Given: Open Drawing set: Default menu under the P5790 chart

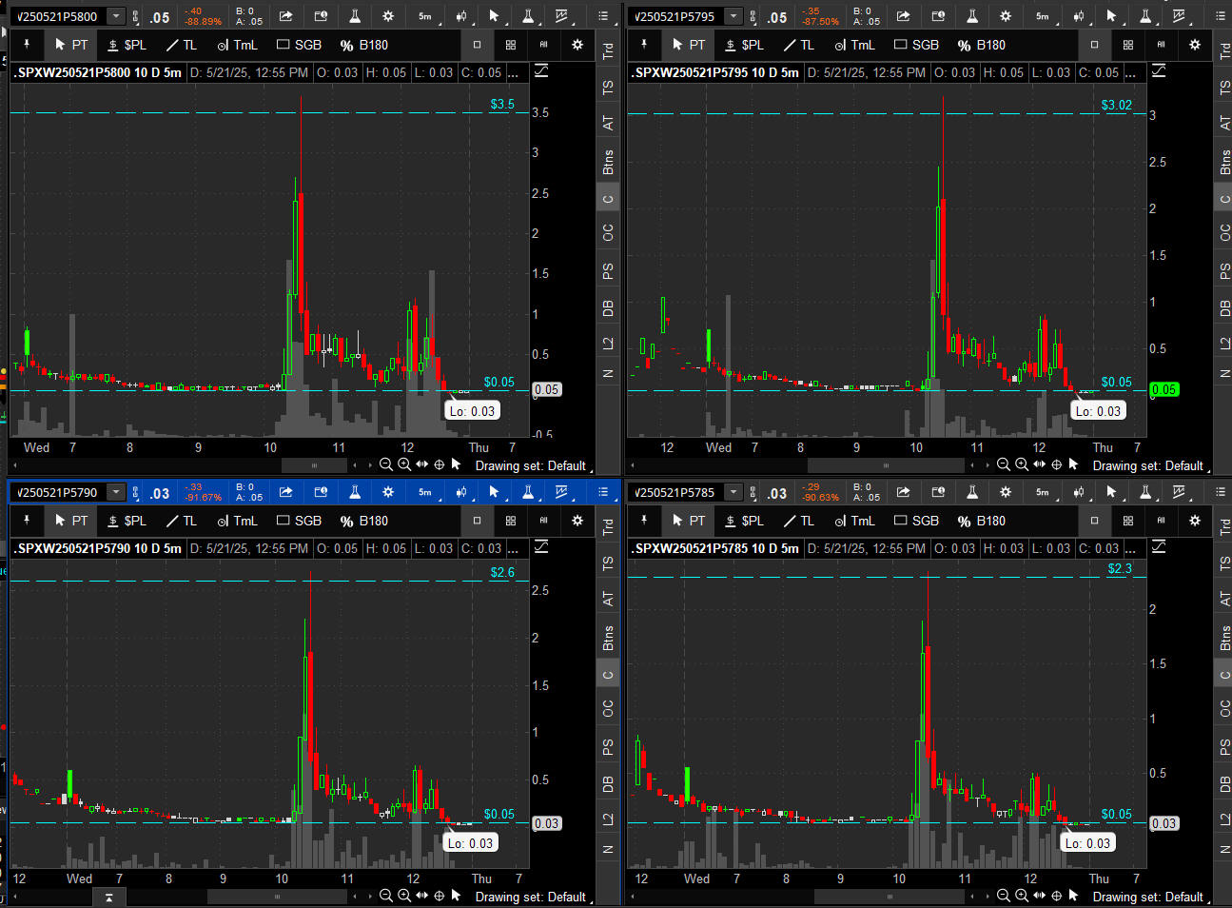Looking at the screenshot, I should [531, 897].
